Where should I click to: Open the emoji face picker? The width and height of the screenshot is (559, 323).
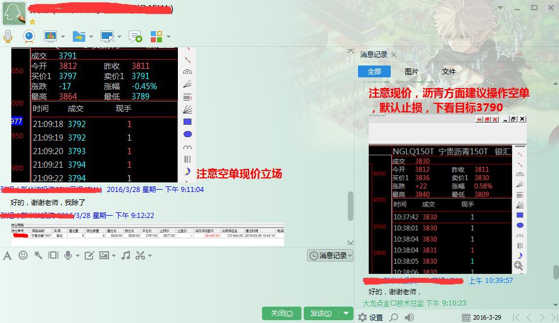tap(23, 255)
